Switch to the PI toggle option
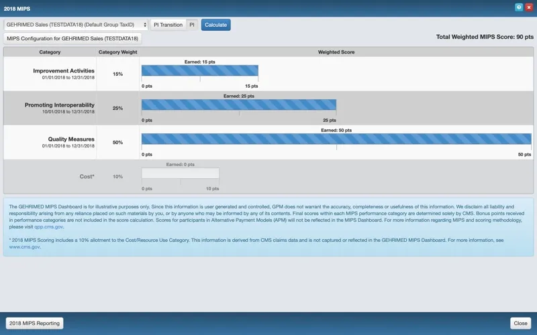 [x=192, y=25]
